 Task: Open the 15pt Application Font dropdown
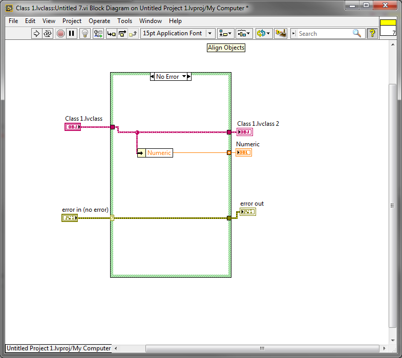[x=177, y=33]
